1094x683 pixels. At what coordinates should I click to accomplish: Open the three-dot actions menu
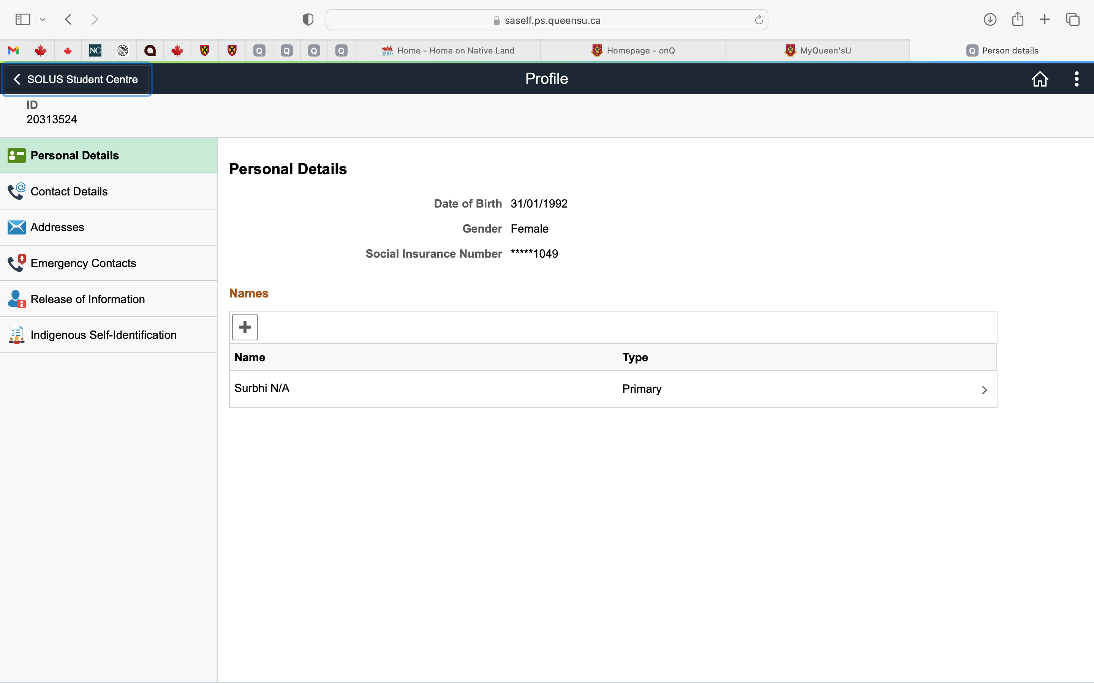1077,79
